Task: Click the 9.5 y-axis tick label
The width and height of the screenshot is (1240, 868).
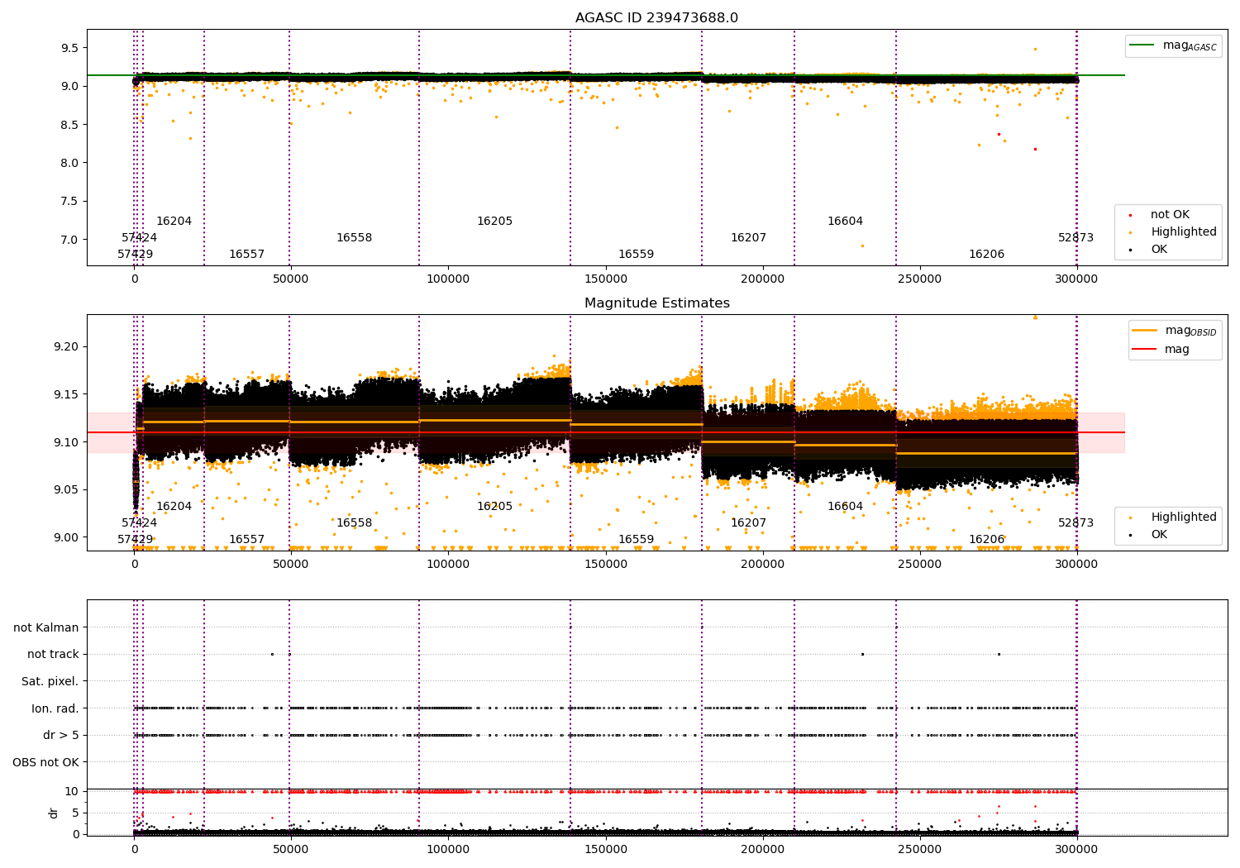Action: click(x=69, y=48)
